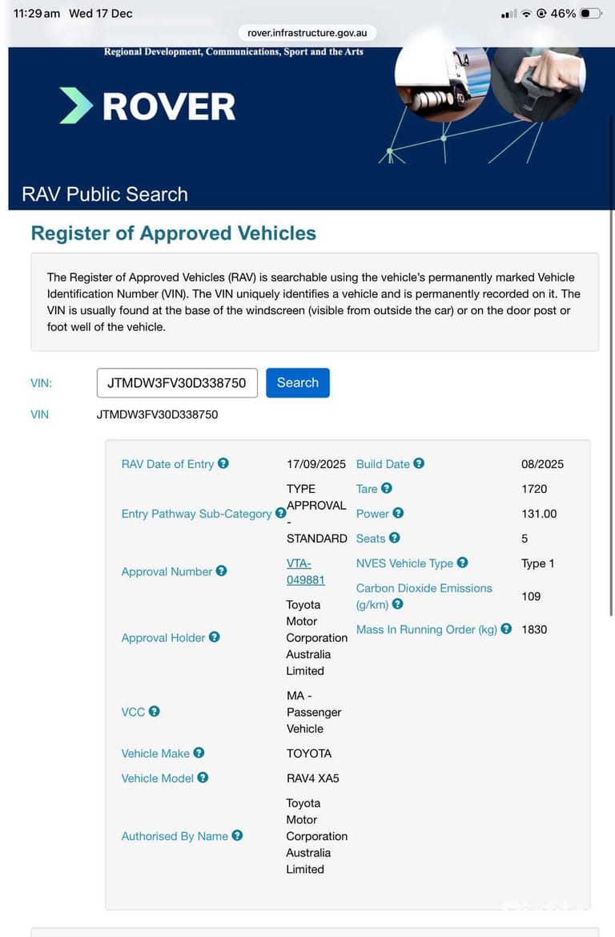Open Carbon Dioxide Emissions help icon

(x=398, y=604)
